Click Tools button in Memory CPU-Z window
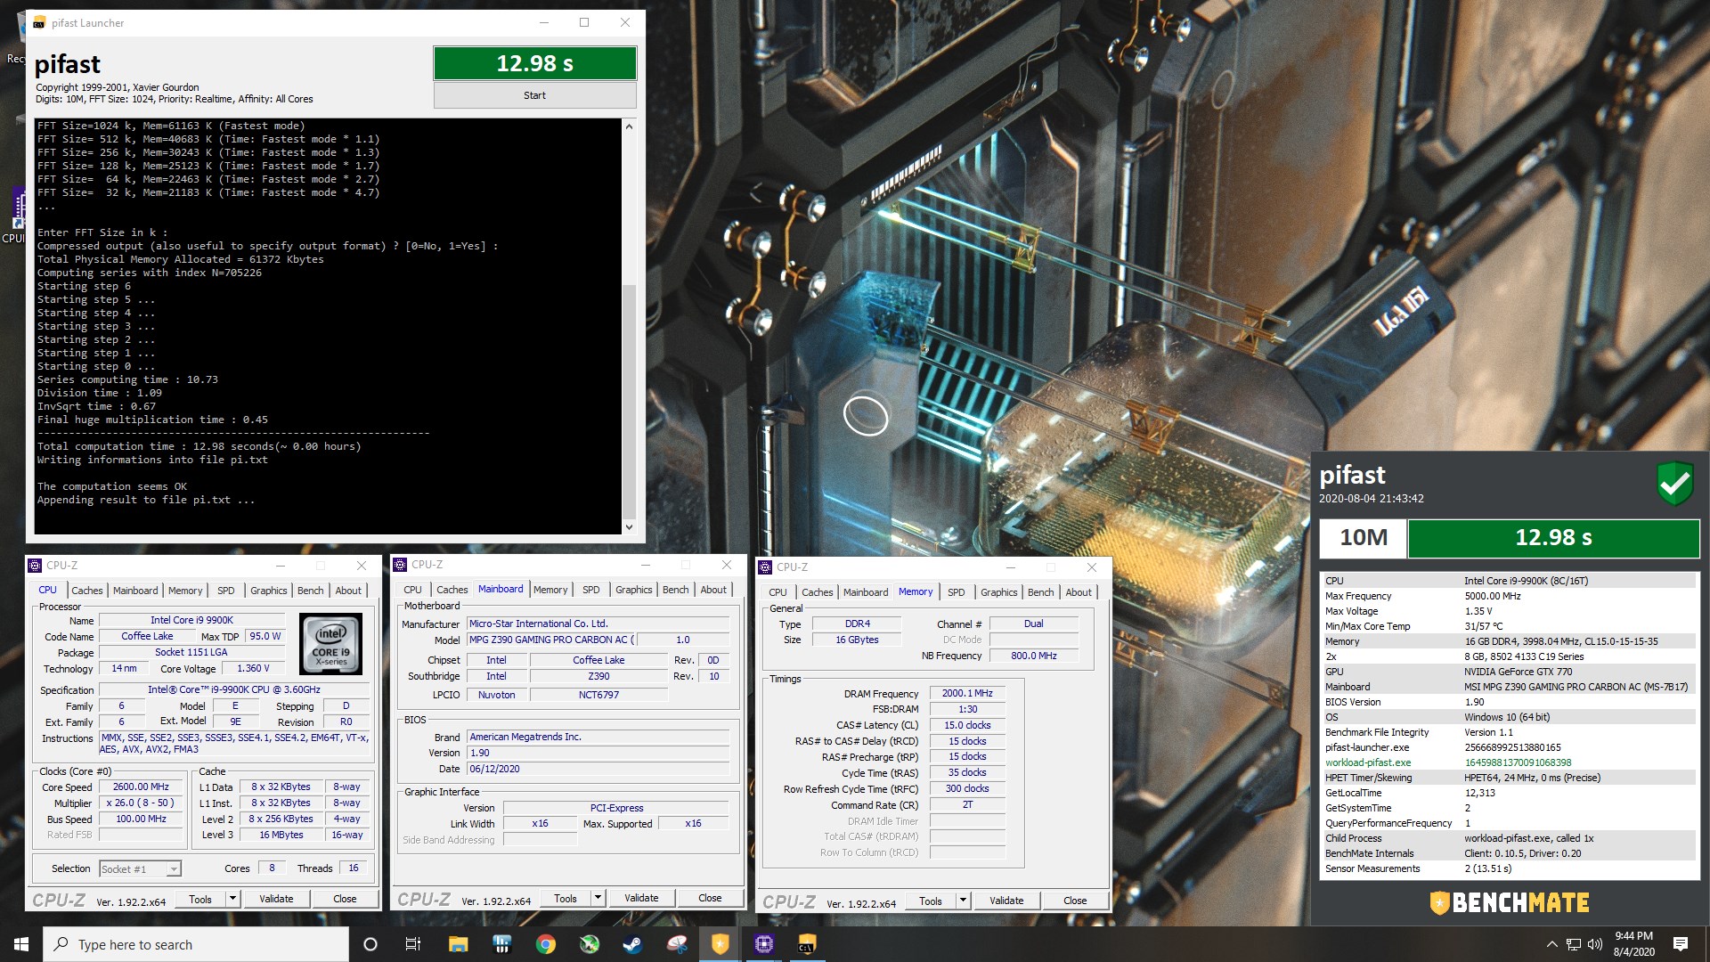Viewport: 1710px width, 962px height. [931, 901]
